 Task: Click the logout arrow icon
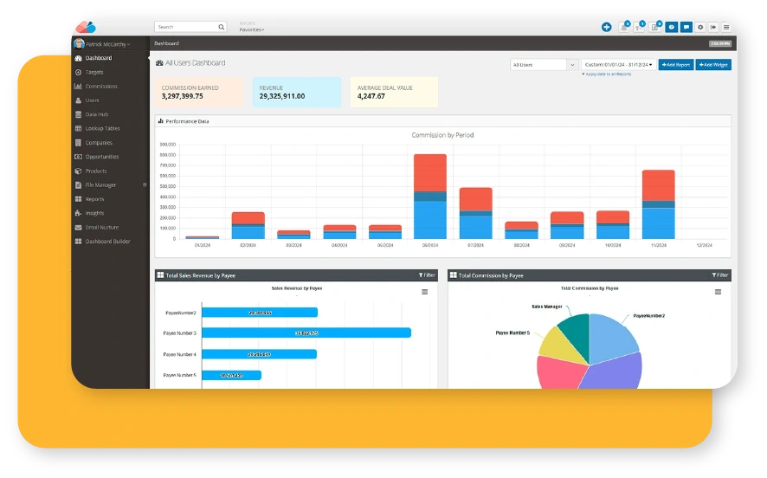[713, 27]
